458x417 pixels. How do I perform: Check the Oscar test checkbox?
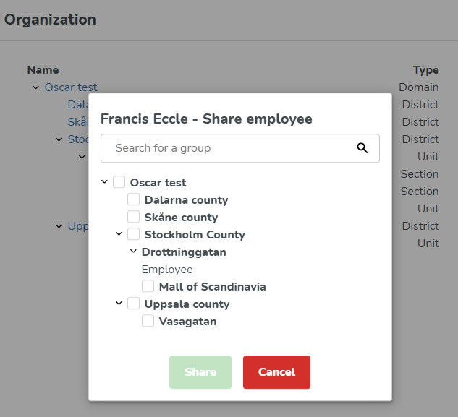pos(119,183)
